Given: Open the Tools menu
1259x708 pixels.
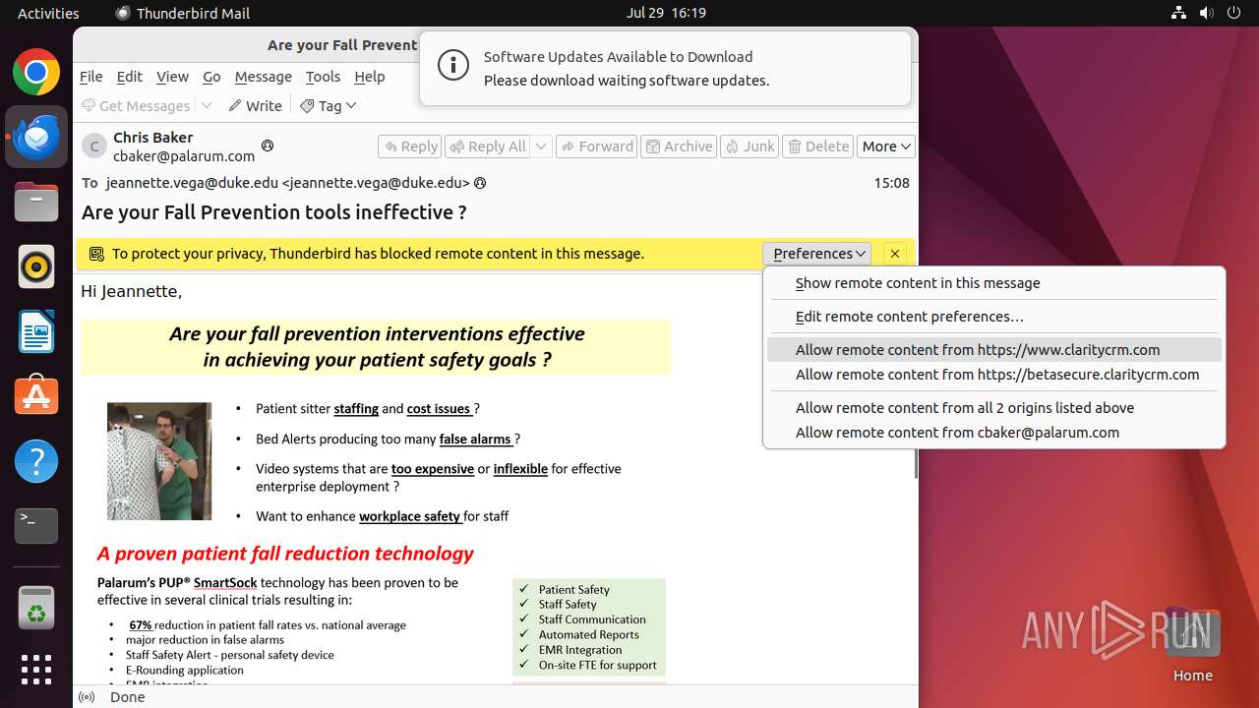Looking at the screenshot, I should click(x=323, y=77).
